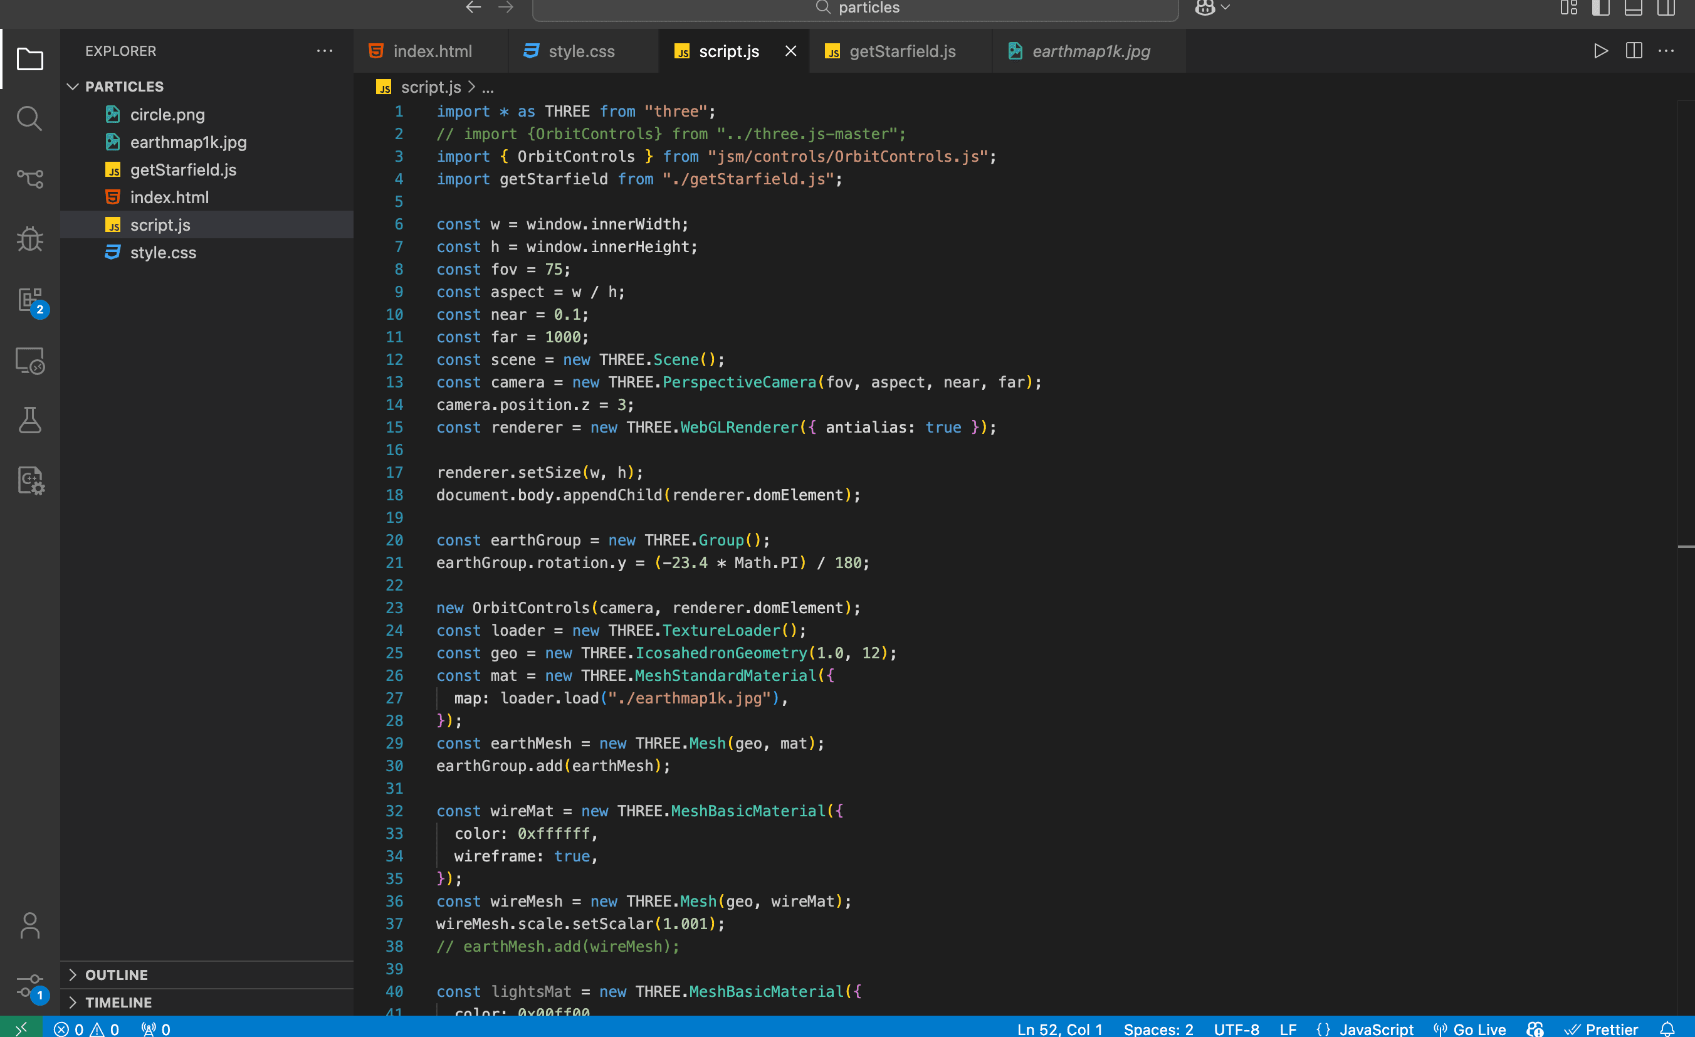Customize layout icon in title bar
The width and height of the screenshot is (1695, 1037).
pyautogui.click(x=1568, y=8)
